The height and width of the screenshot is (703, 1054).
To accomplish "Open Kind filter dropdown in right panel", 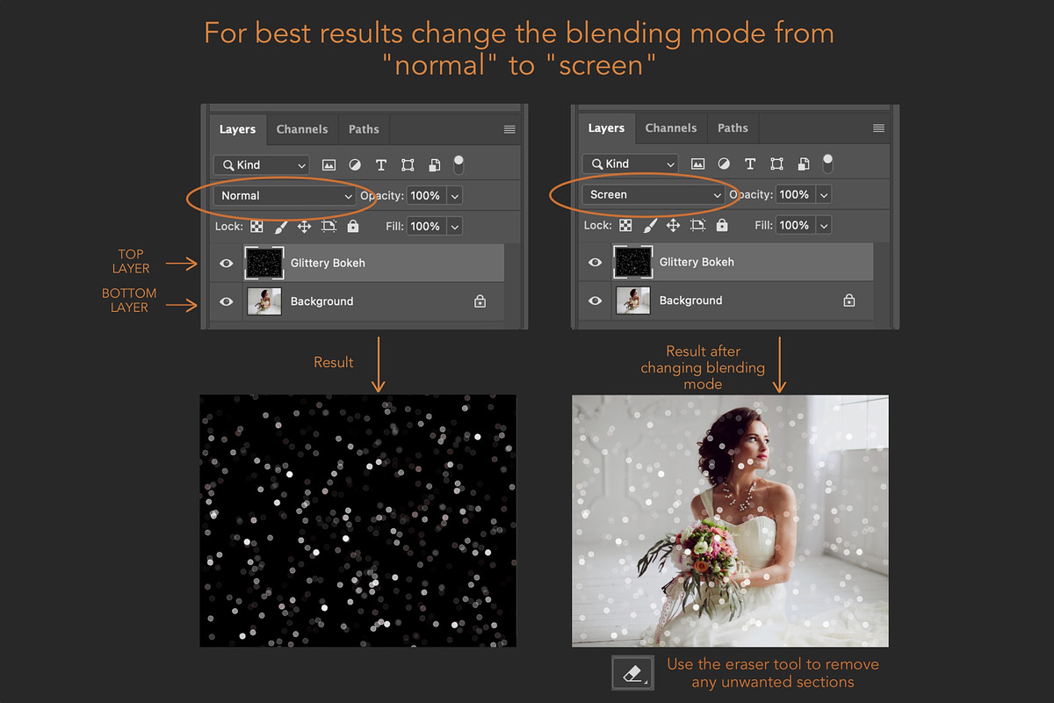I will (x=631, y=164).
